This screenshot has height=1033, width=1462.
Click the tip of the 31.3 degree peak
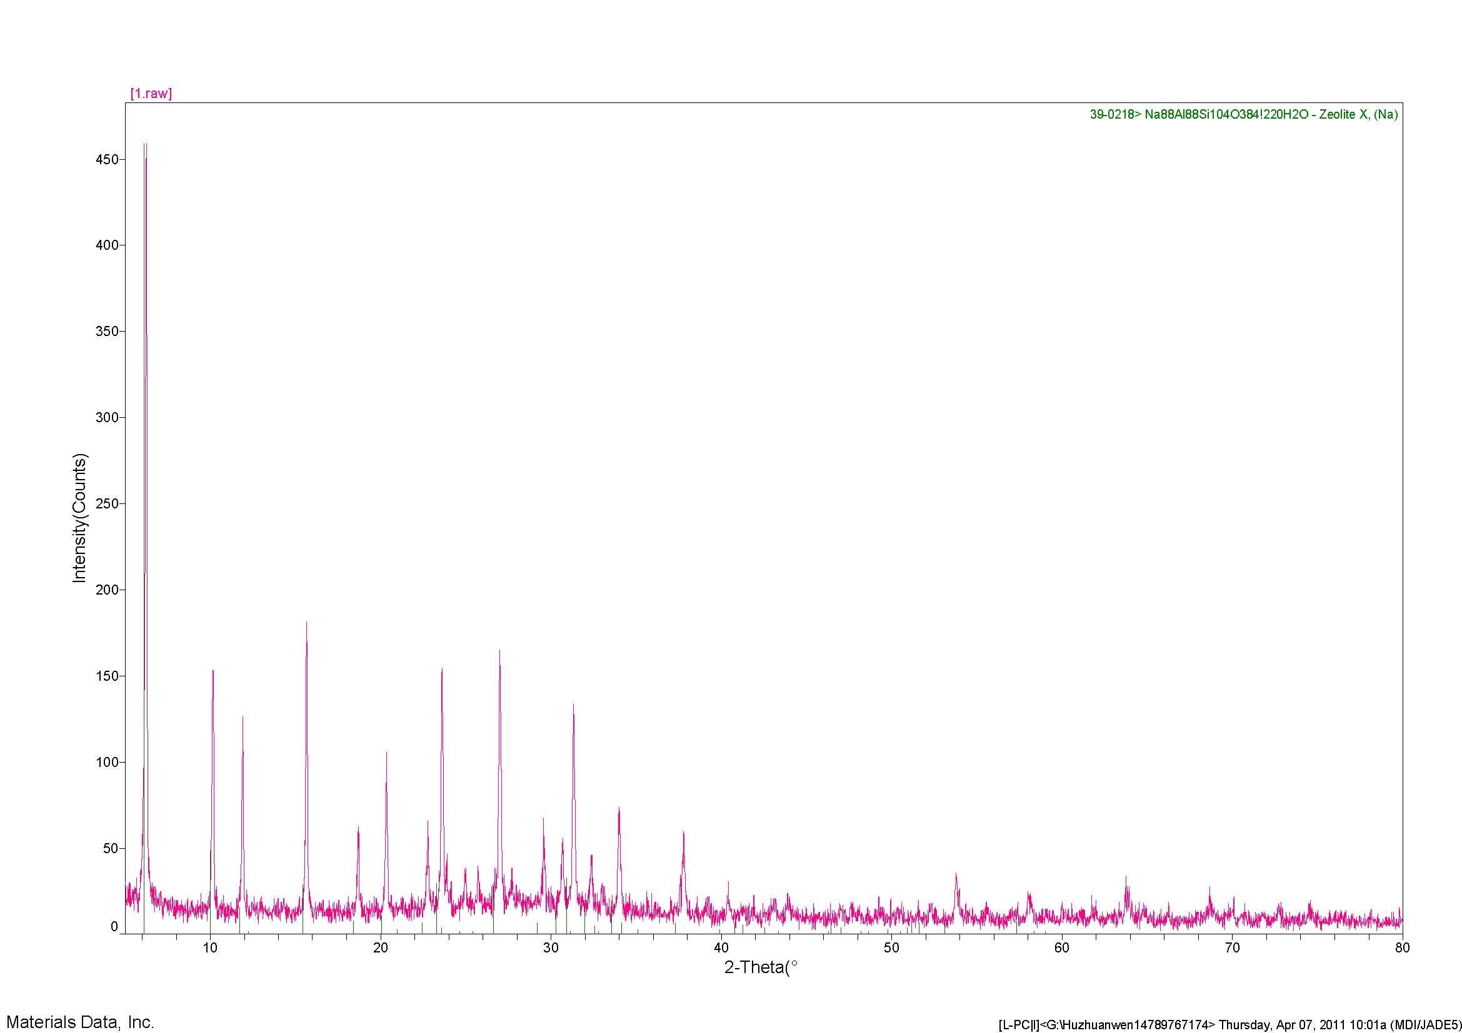point(573,704)
